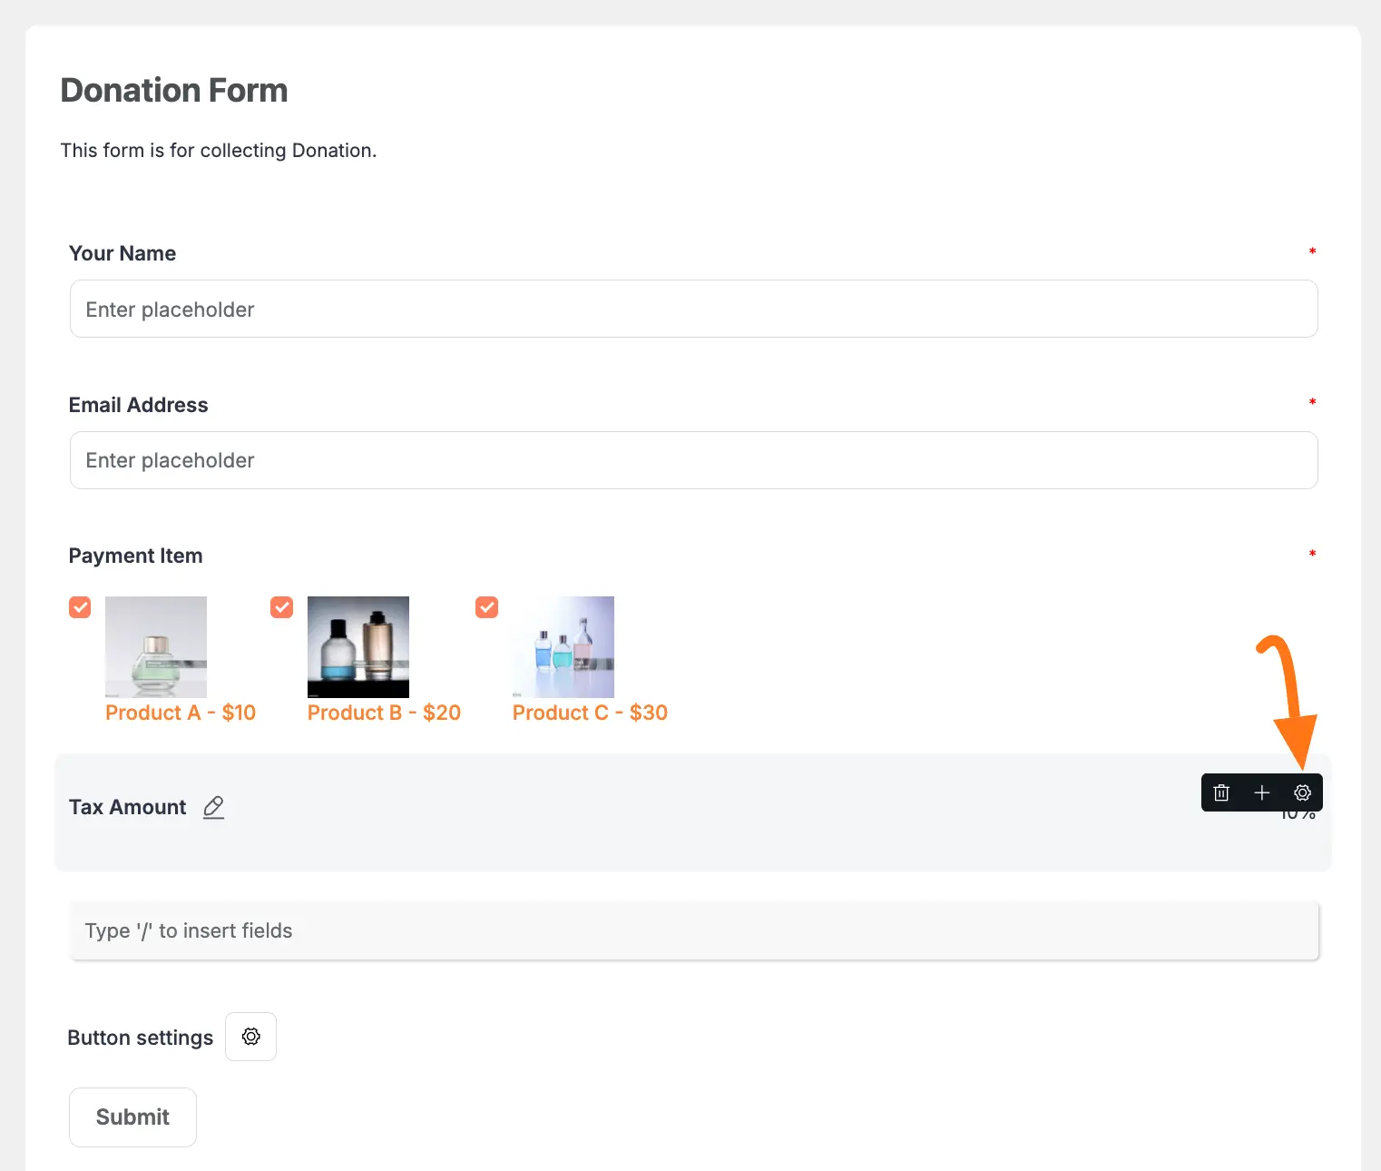Select the "Product B - $20" label
The width and height of the screenshot is (1381, 1171).
pos(384,713)
